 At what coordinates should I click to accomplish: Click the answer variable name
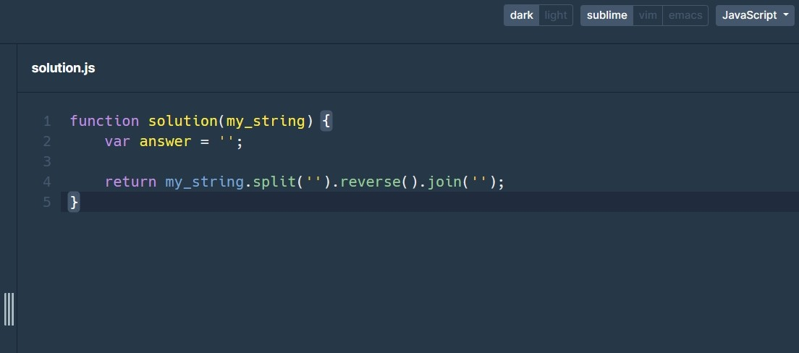coord(165,142)
